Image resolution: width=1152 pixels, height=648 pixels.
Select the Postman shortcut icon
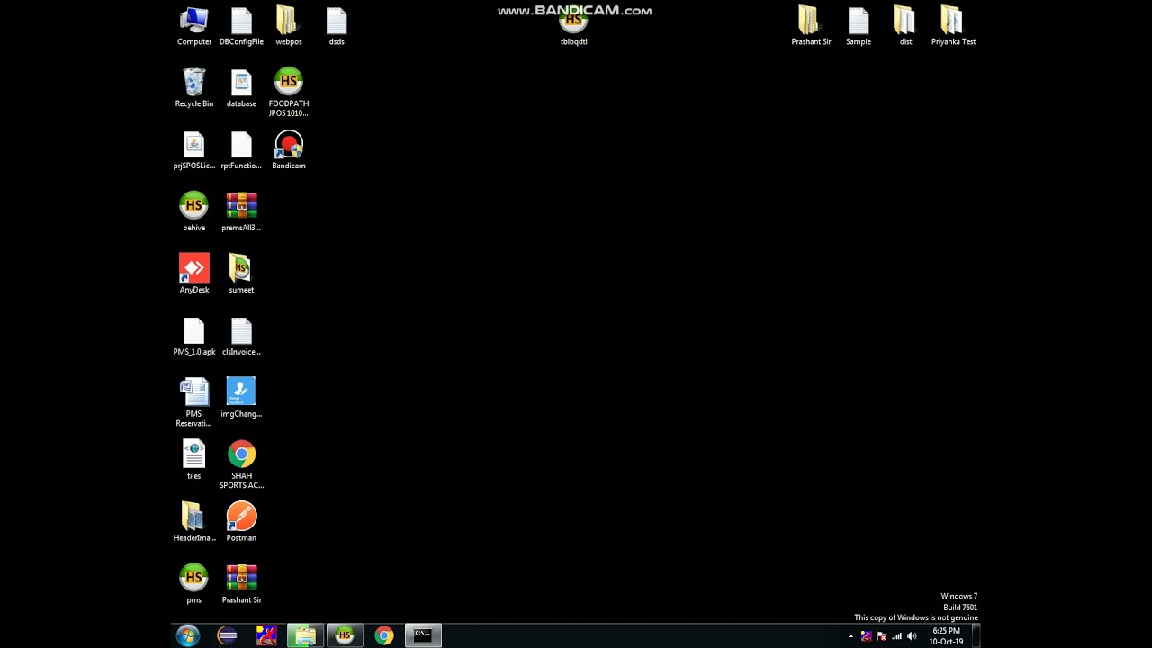(241, 523)
